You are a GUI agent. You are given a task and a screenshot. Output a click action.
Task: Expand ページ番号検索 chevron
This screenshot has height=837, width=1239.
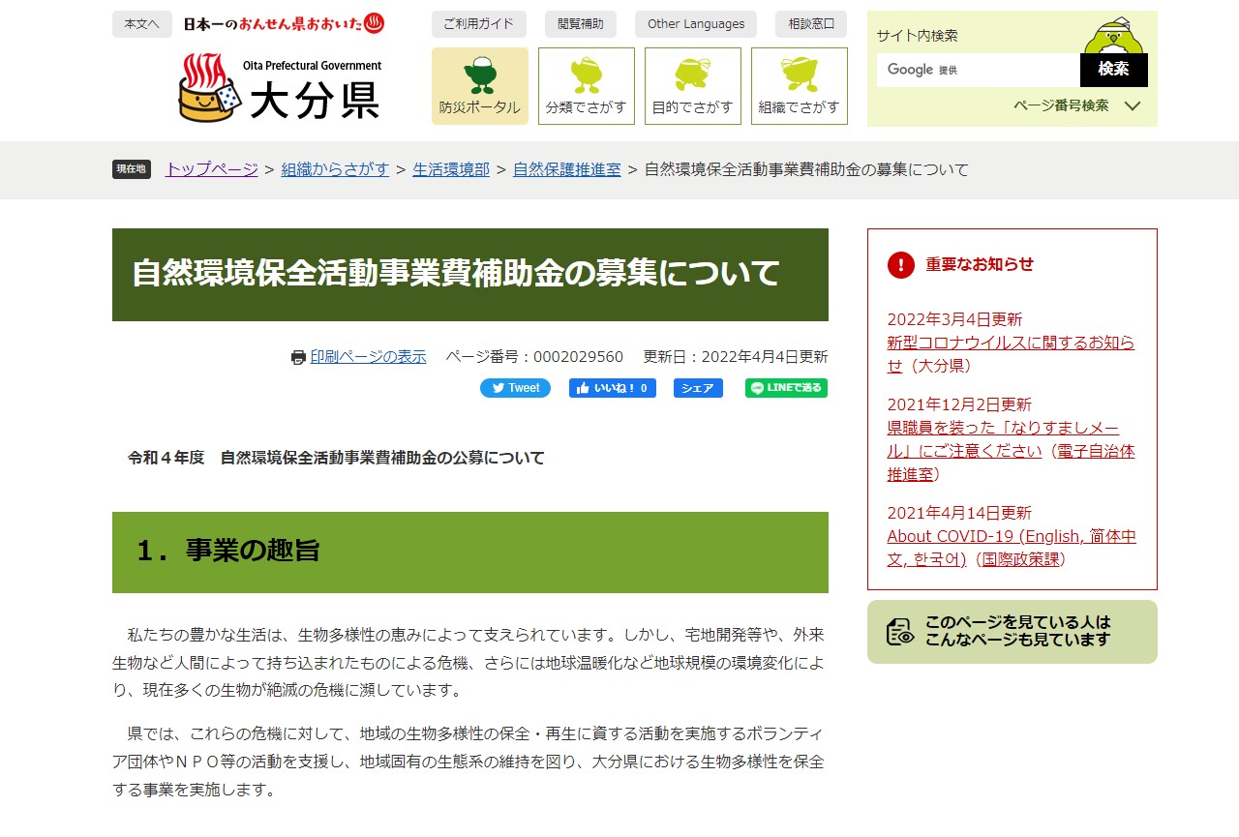coord(1133,105)
